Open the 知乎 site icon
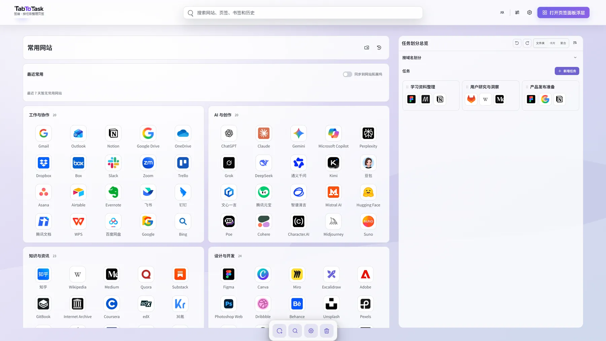 point(43,274)
